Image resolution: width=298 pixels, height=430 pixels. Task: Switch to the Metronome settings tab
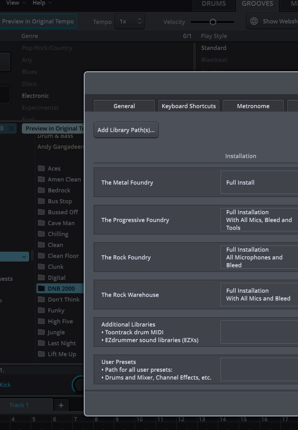coord(253,106)
